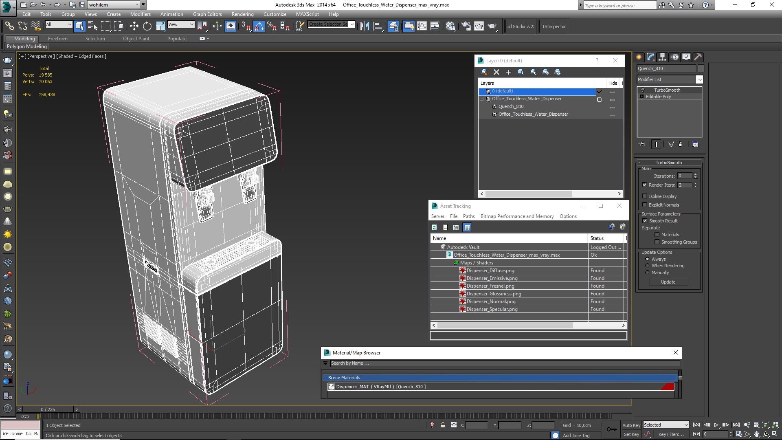Enable Separate by Smoothing Groups checkbox
This screenshot has width=782, height=440.
click(657, 242)
